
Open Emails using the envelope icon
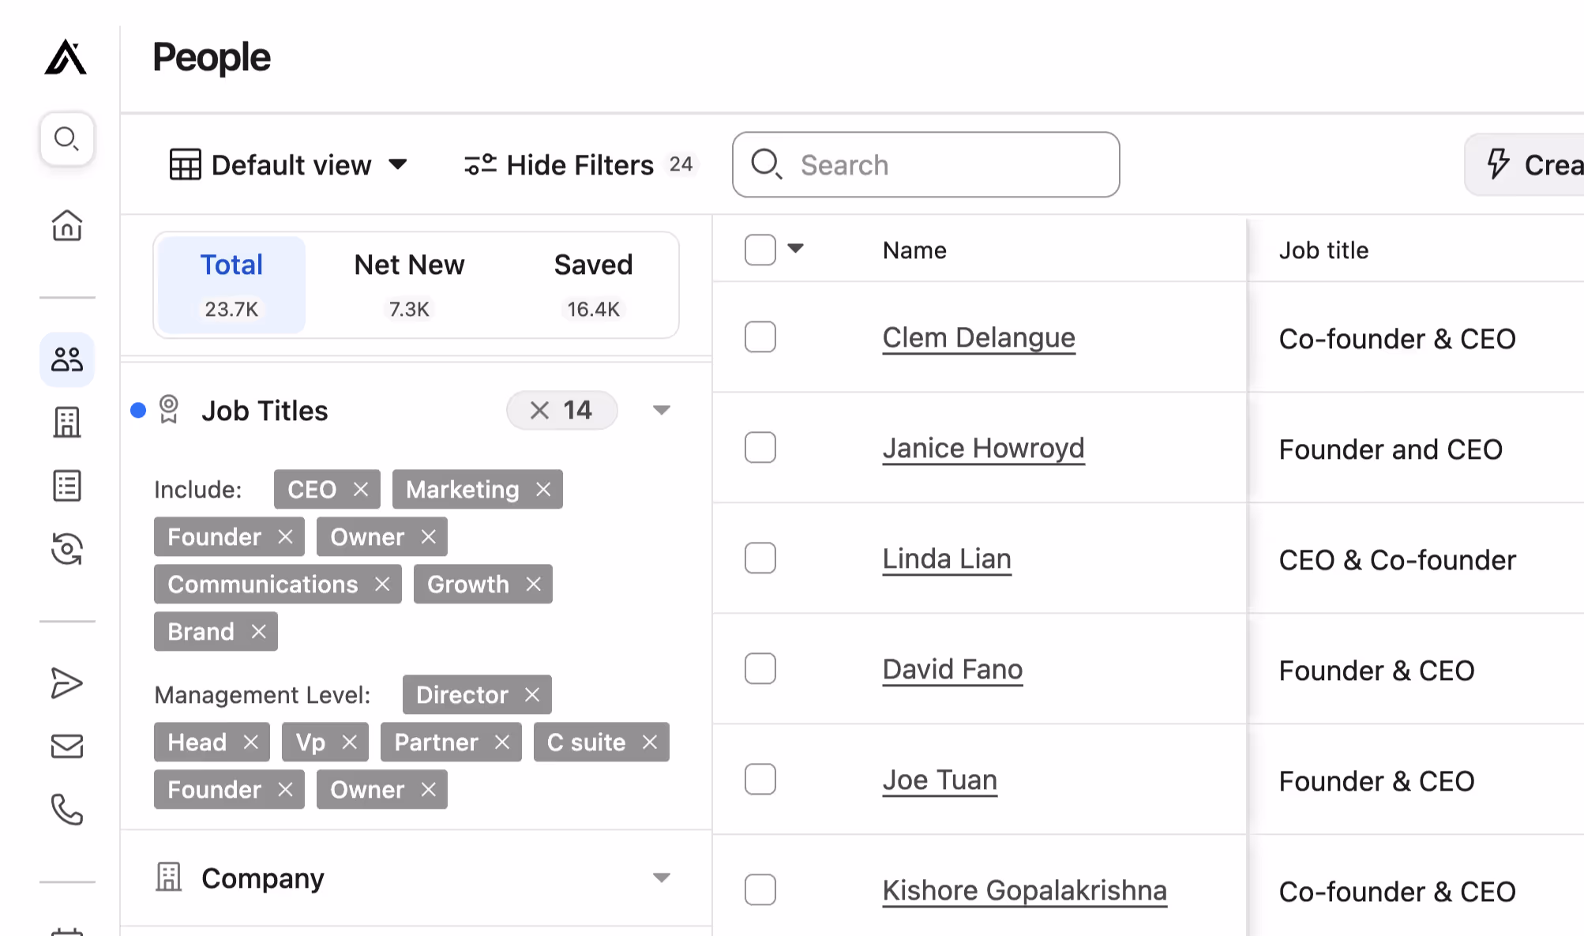click(67, 746)
